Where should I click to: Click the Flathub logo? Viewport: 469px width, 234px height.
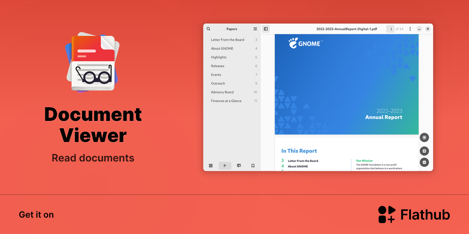coord(414,214)
